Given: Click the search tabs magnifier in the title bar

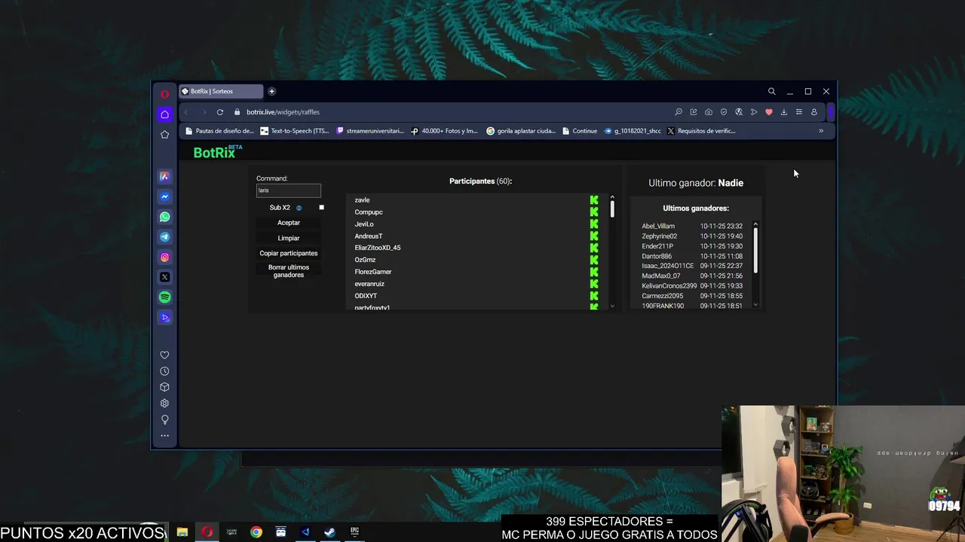Looking at the screenshot, I should pyautogui.click(x=771, y=91).
